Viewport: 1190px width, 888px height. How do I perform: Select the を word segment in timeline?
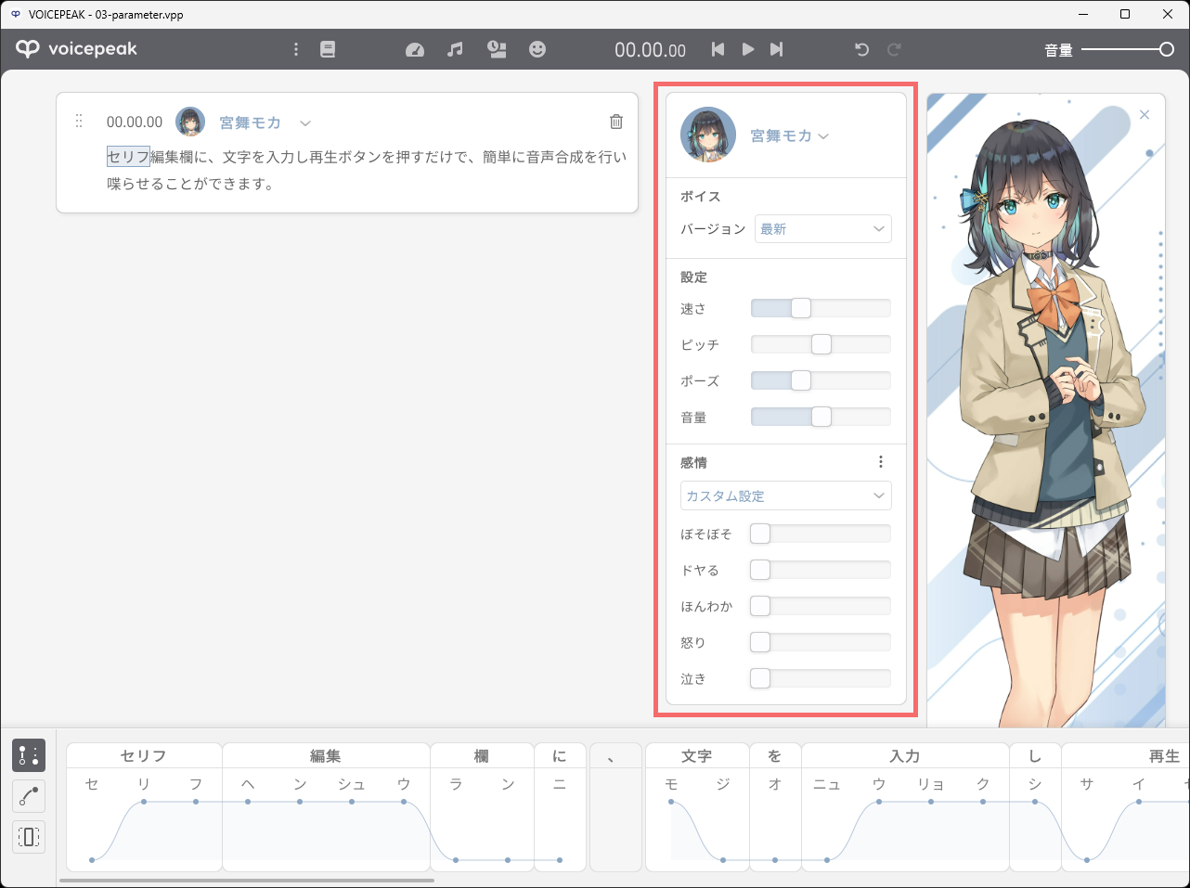point(775,755)
